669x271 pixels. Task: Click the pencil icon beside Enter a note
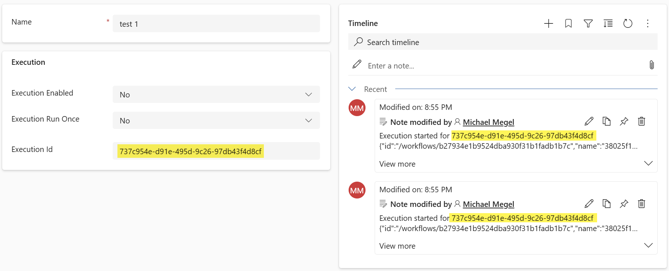click(x=357, y=64)
